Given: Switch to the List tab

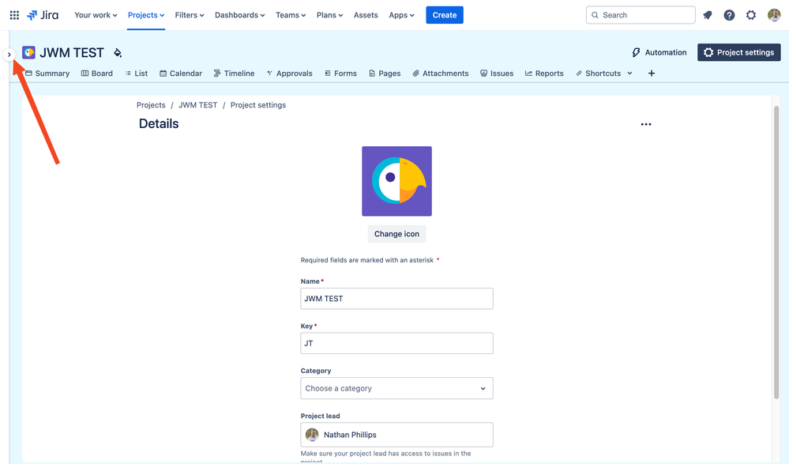Looking at the screenshot, I should point(137,73).
